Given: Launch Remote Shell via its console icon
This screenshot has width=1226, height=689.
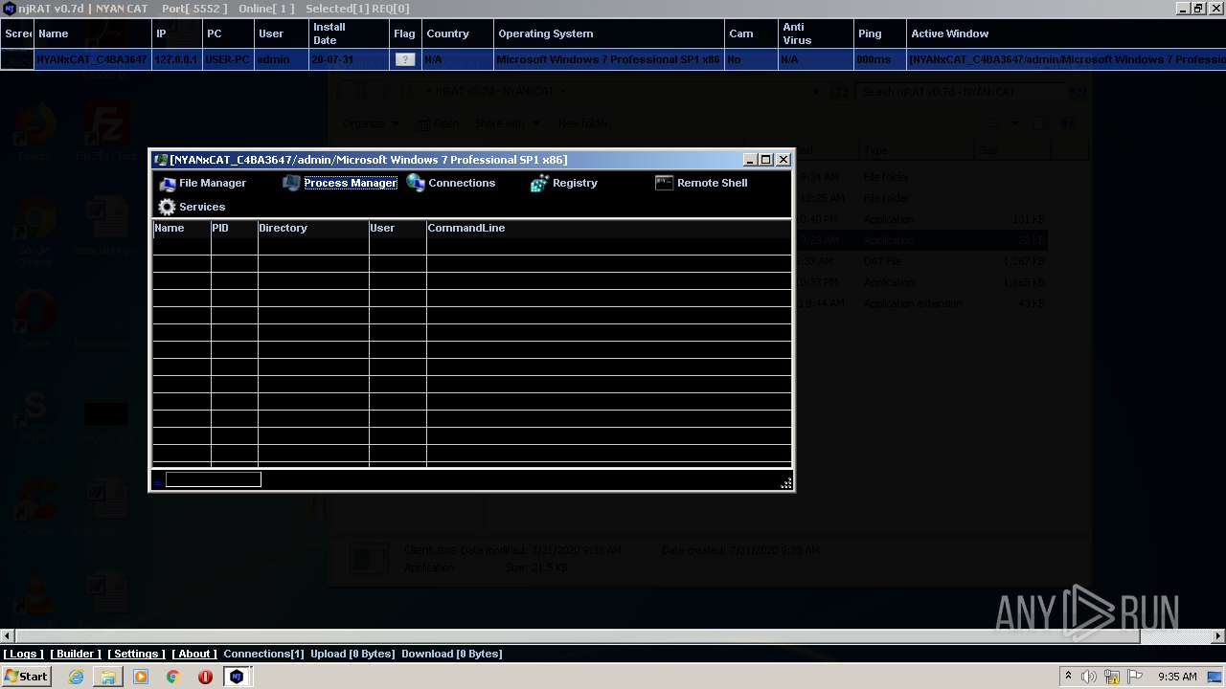Looking at the screenshot, I should 664,183.
